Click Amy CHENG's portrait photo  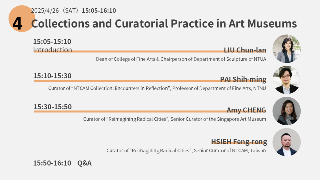click(x=286, y=111)
